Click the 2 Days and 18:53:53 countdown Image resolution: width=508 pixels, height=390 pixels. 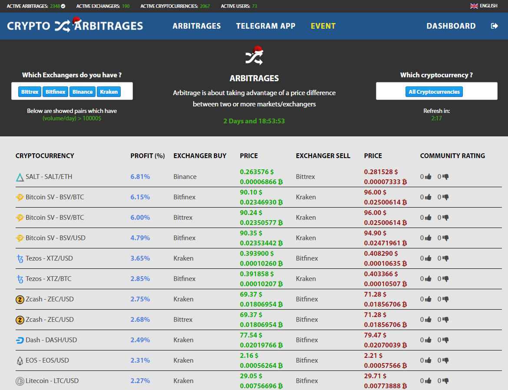254,121
